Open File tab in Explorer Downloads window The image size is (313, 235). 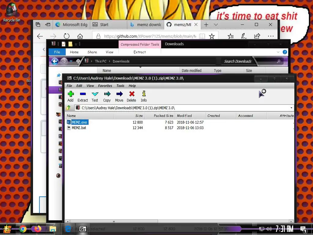(57, 52)
